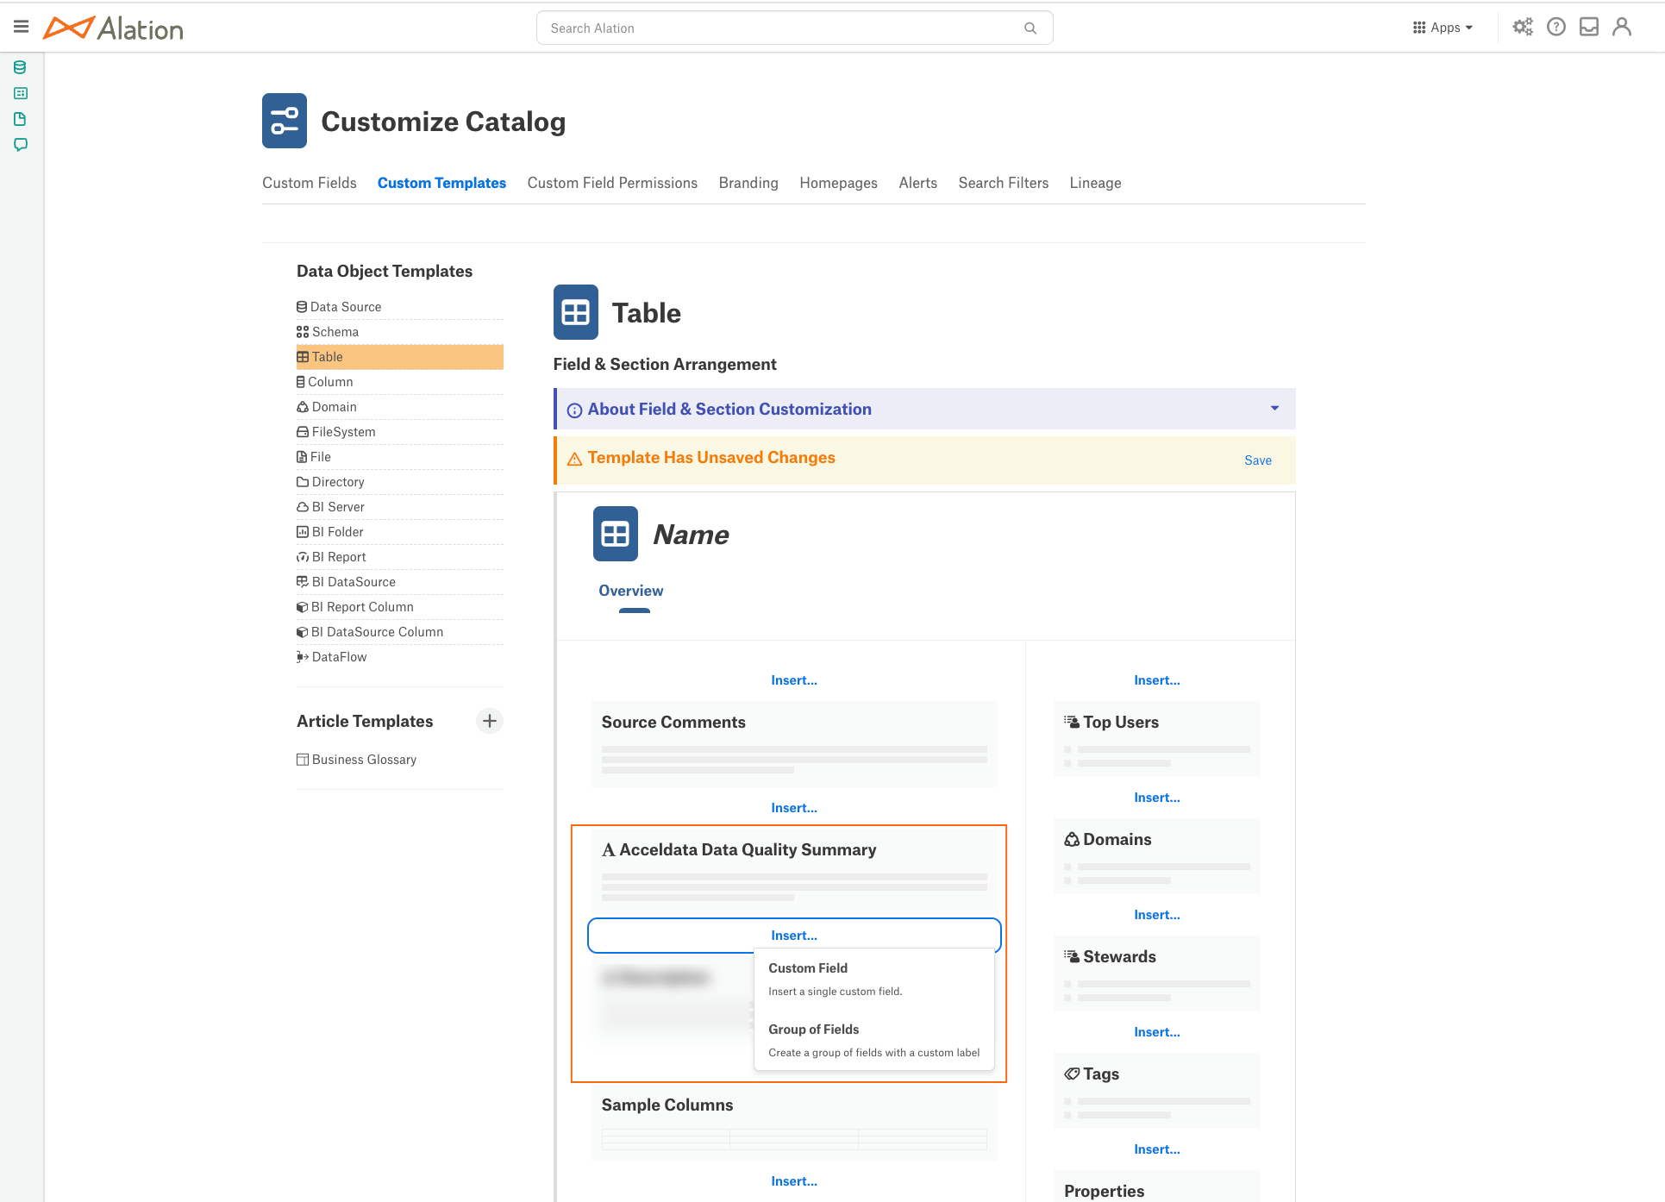Open the Apps dropdown
Screen dimensions: 1665x1202
1443,28
